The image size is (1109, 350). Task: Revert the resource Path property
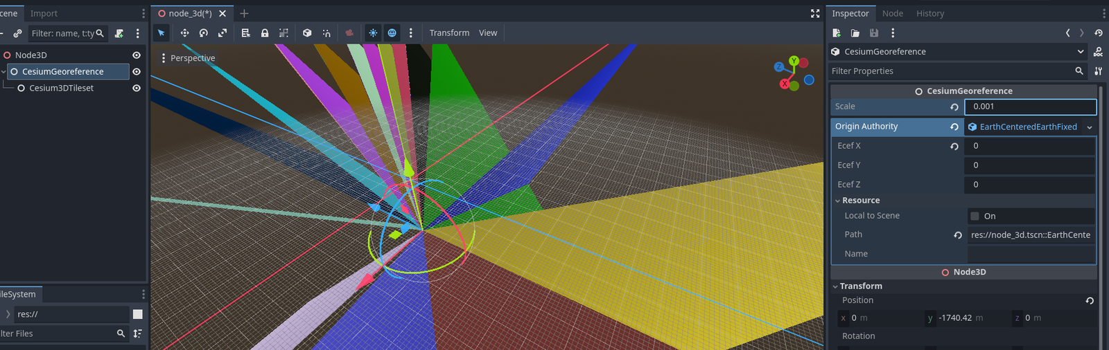pyautogui.click(x=958, y=235)
